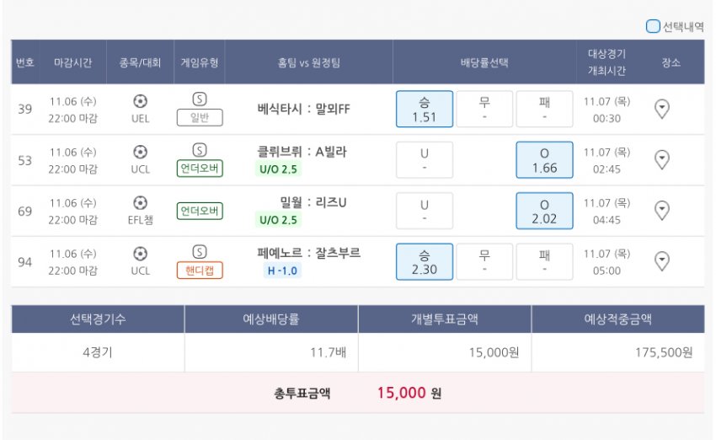Image resolution: width=716 pixels, height=440 pixels.
Task: Click the 마감시간 column header
Action: (x=72, y=62)
